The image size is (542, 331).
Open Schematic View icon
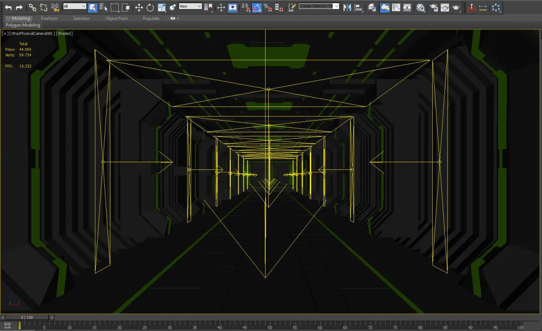[x=407, y=7]
